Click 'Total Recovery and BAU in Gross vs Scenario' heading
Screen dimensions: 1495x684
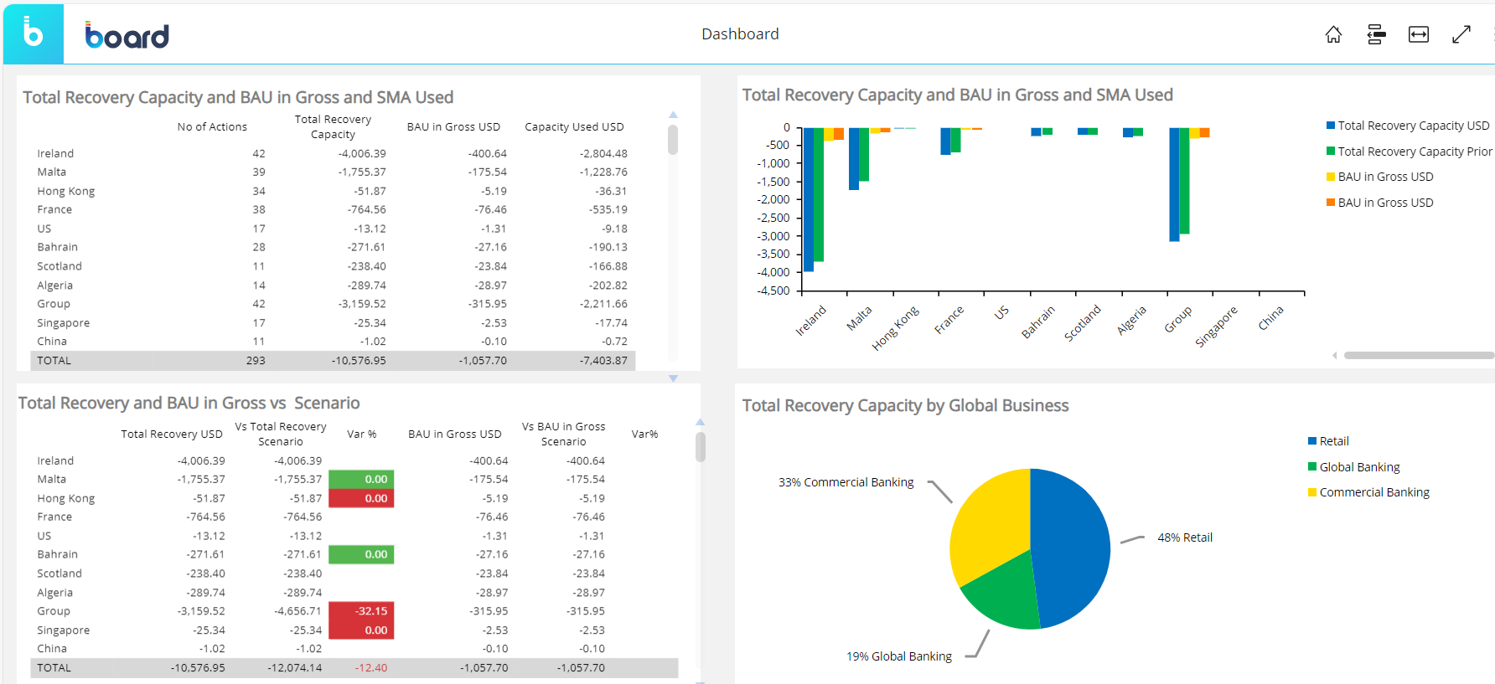189,404
